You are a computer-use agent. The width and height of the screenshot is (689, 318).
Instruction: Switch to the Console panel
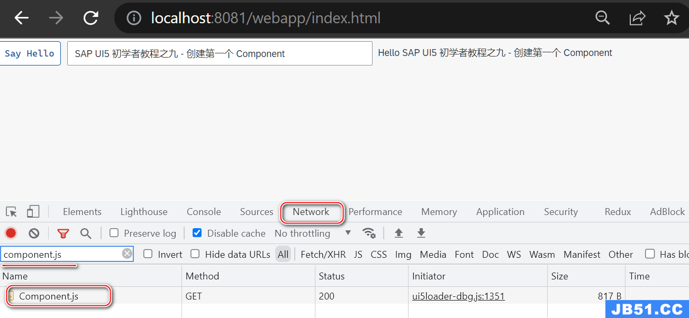[x=203, y=211]
